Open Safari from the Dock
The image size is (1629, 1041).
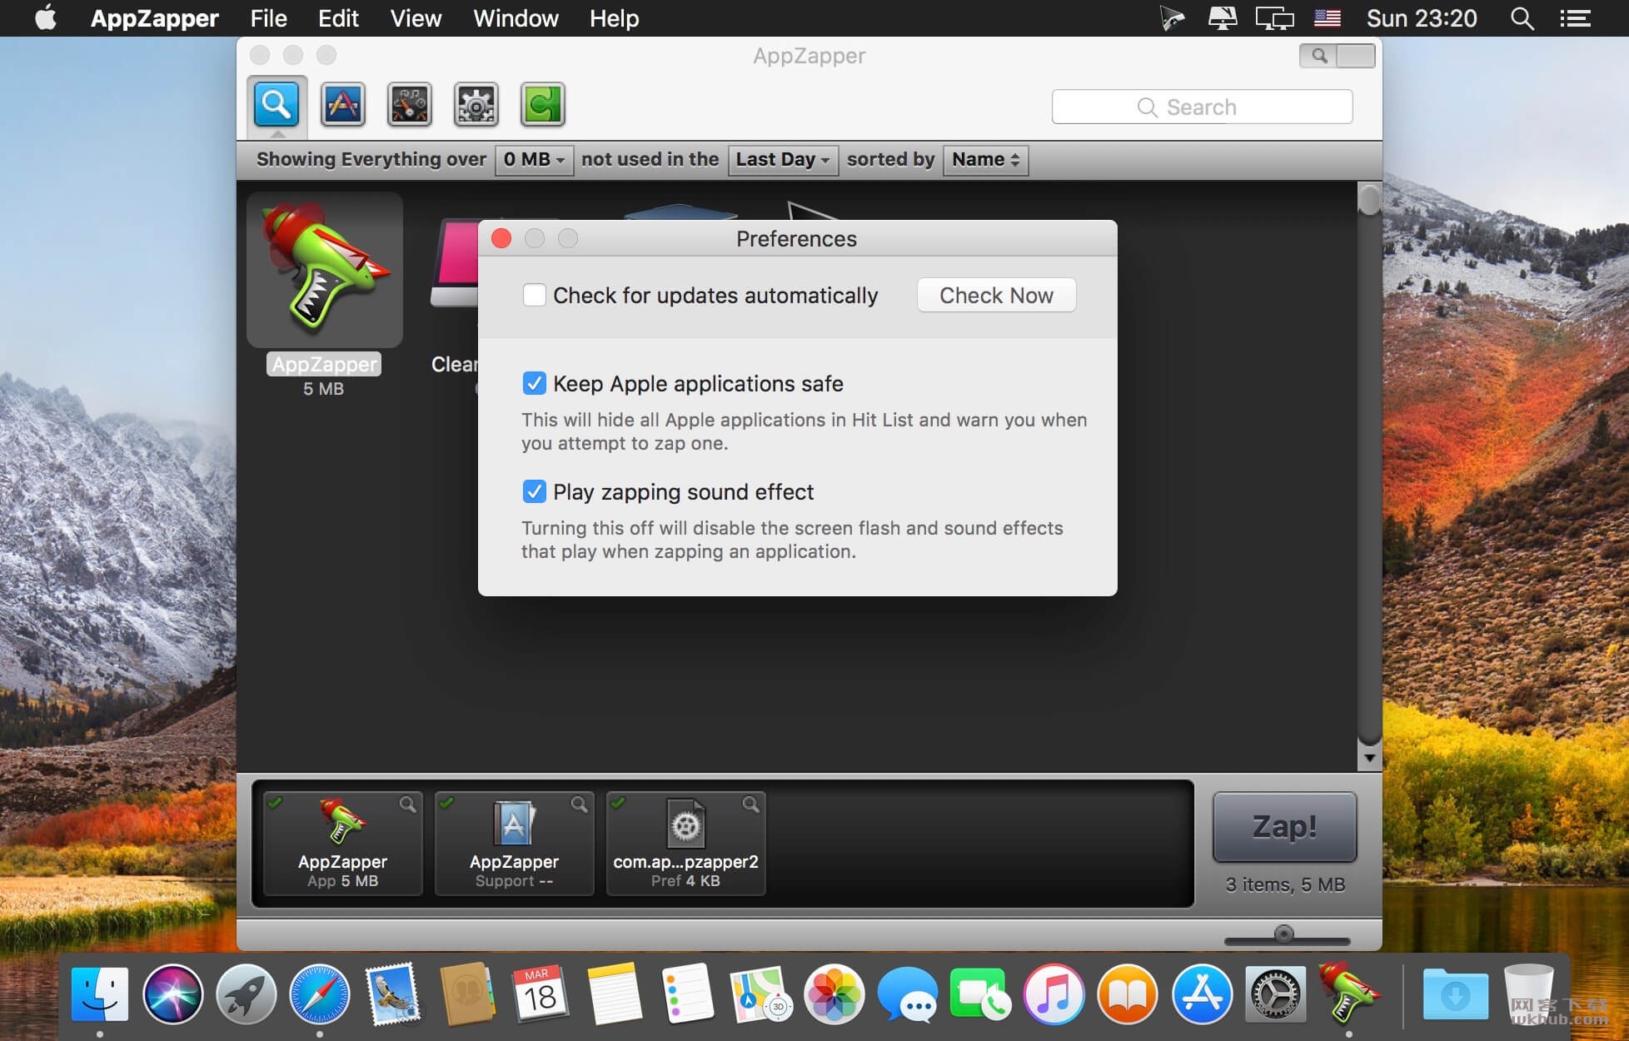[320, 994]
